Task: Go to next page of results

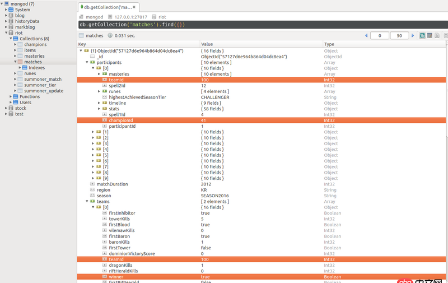Action: (x=413, y=35)
